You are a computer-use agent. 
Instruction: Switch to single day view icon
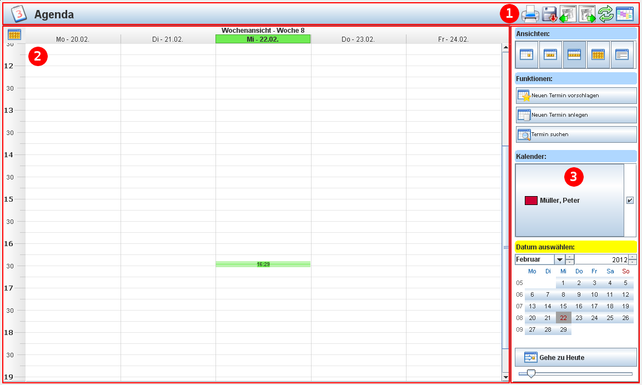526,54
